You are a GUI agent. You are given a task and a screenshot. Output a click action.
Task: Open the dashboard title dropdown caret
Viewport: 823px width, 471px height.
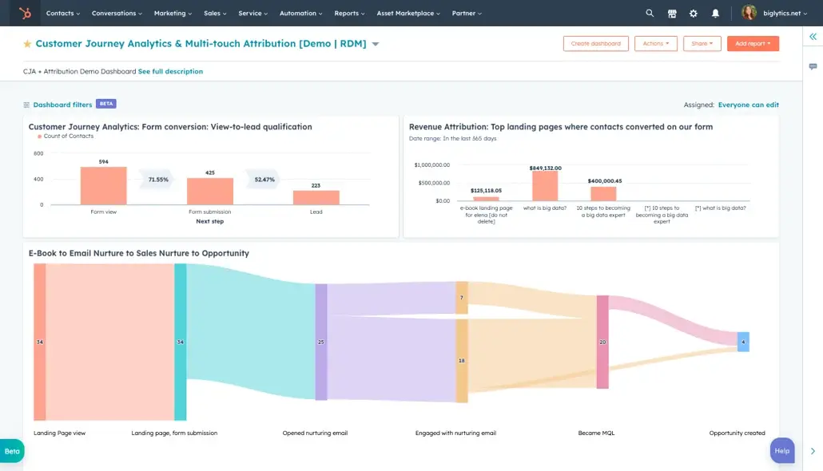click(375, 44)
